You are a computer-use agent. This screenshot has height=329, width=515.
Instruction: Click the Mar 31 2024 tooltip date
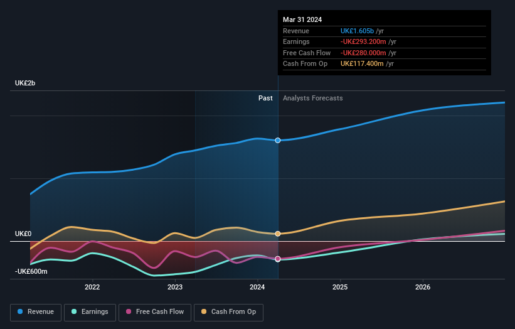coord(302,19)
